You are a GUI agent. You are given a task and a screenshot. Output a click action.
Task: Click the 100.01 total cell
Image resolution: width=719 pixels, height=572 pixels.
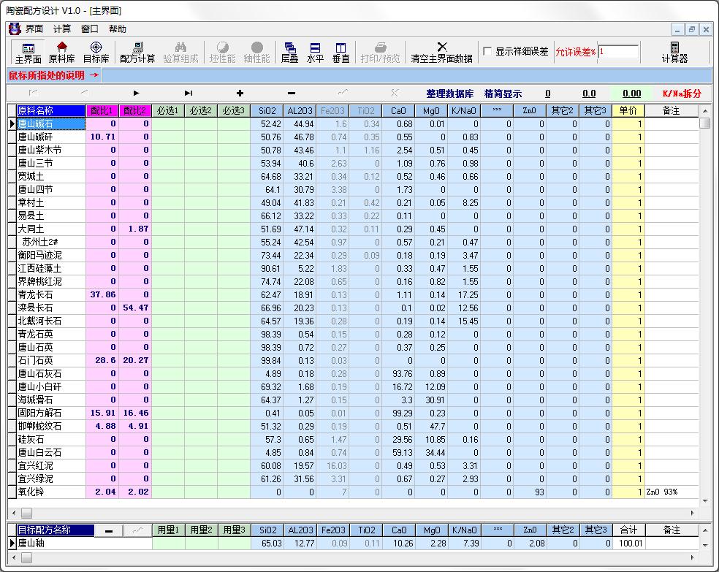pos(628,544)
